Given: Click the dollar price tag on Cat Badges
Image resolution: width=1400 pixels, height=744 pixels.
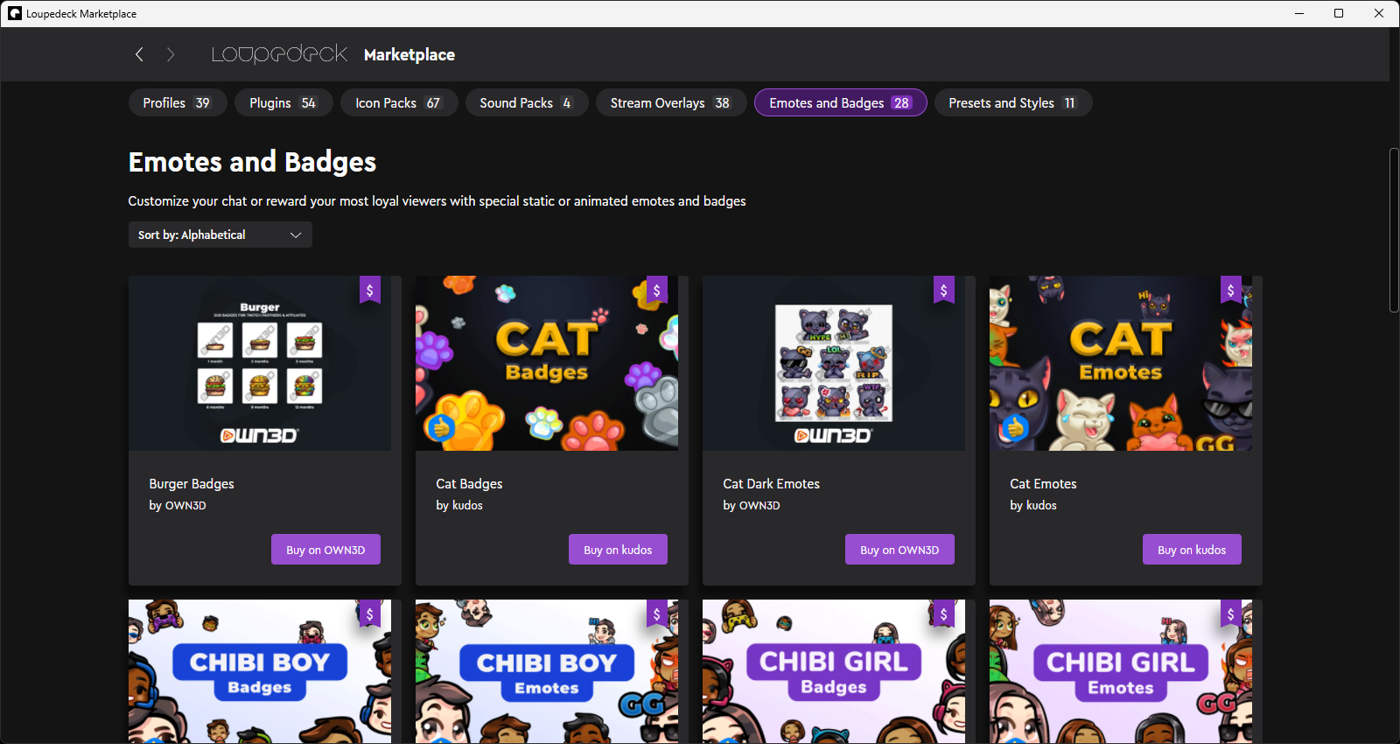Looking at the screenshot, I should click(x=656, y=290).
